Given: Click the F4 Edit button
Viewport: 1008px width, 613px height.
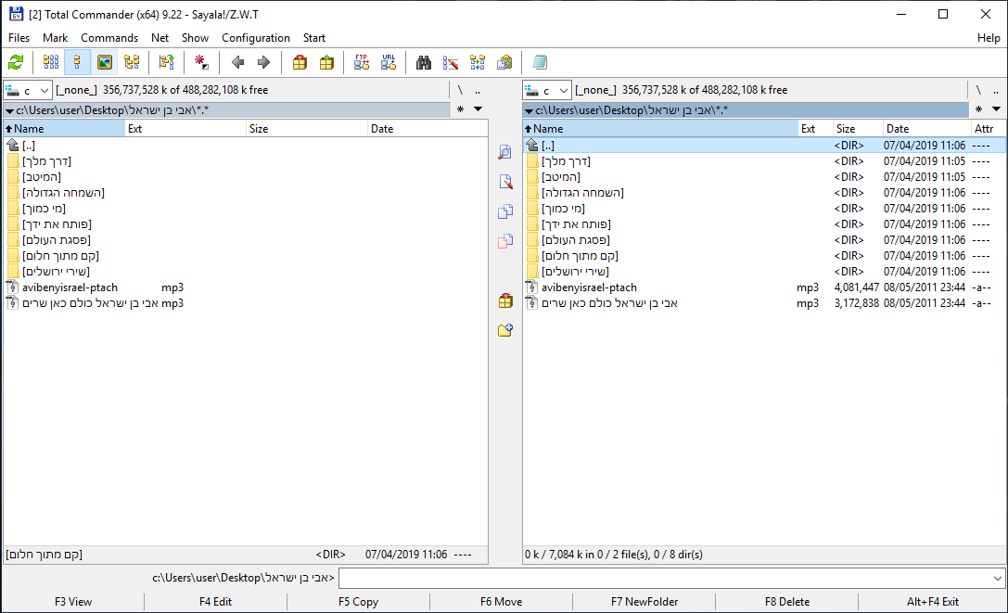Looking at the screenshot, I should pos(215,602).
